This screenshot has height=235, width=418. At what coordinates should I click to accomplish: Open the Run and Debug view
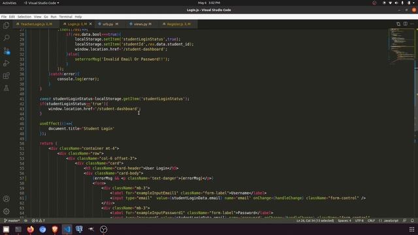coord(6,63)
